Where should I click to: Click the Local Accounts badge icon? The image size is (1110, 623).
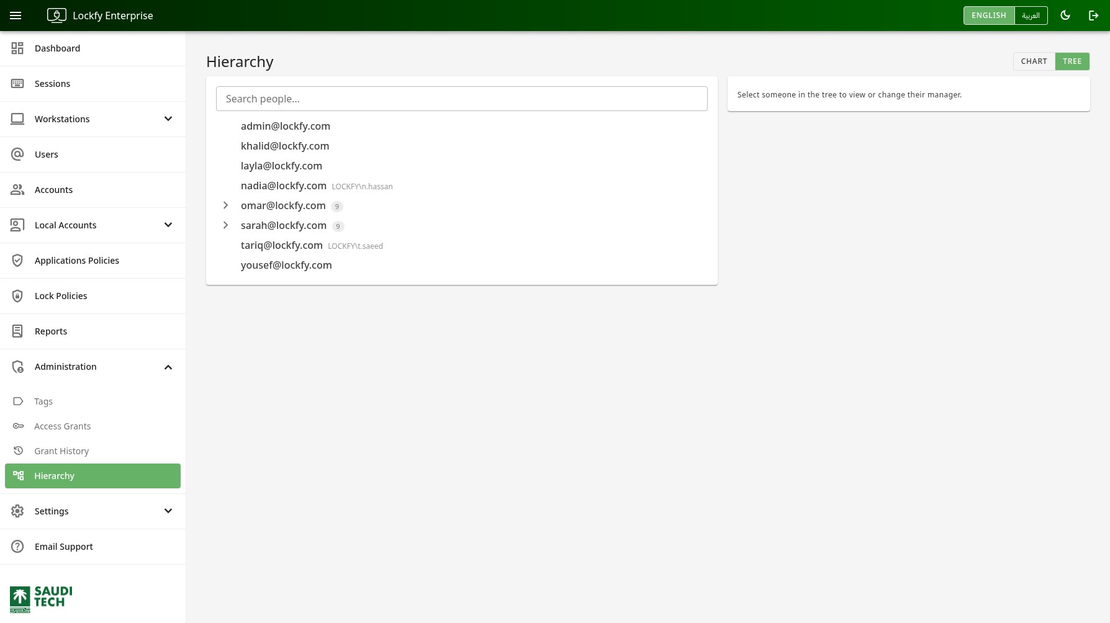17,225
